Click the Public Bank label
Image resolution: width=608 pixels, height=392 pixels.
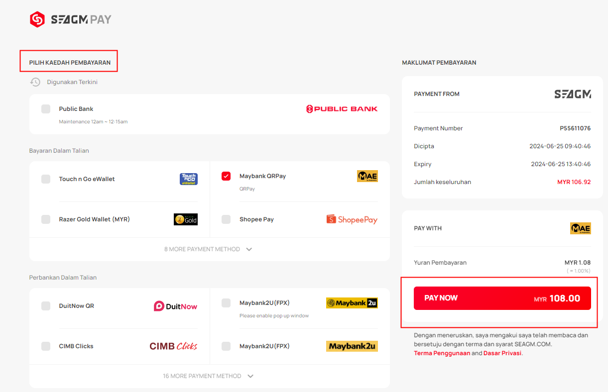pyautogui.click(x=76, y=109)
